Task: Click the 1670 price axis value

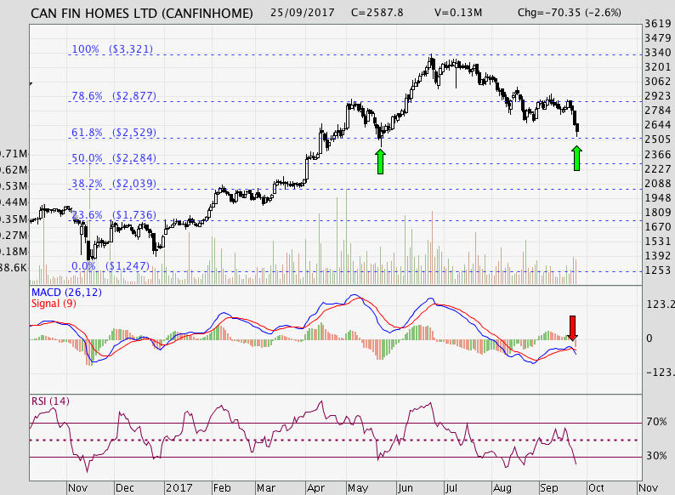Action: coord(658,226)
